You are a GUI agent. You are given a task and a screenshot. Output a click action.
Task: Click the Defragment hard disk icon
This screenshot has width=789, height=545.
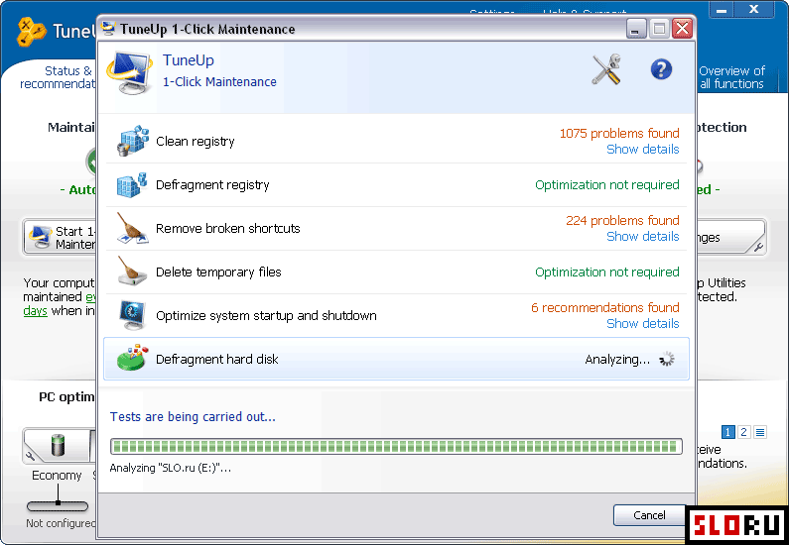point(132,359)
